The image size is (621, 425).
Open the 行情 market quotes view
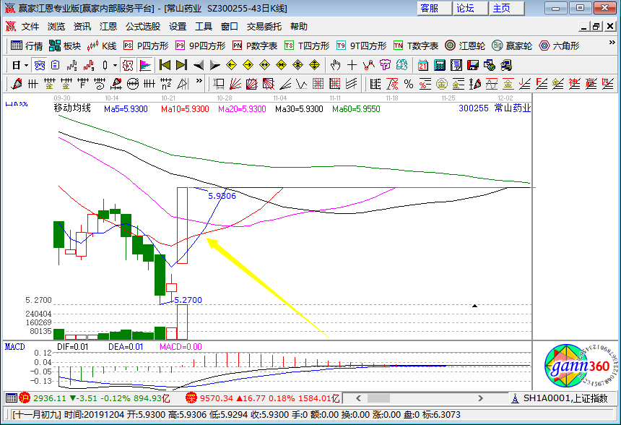pyautogui.click(x=27, y=46)
